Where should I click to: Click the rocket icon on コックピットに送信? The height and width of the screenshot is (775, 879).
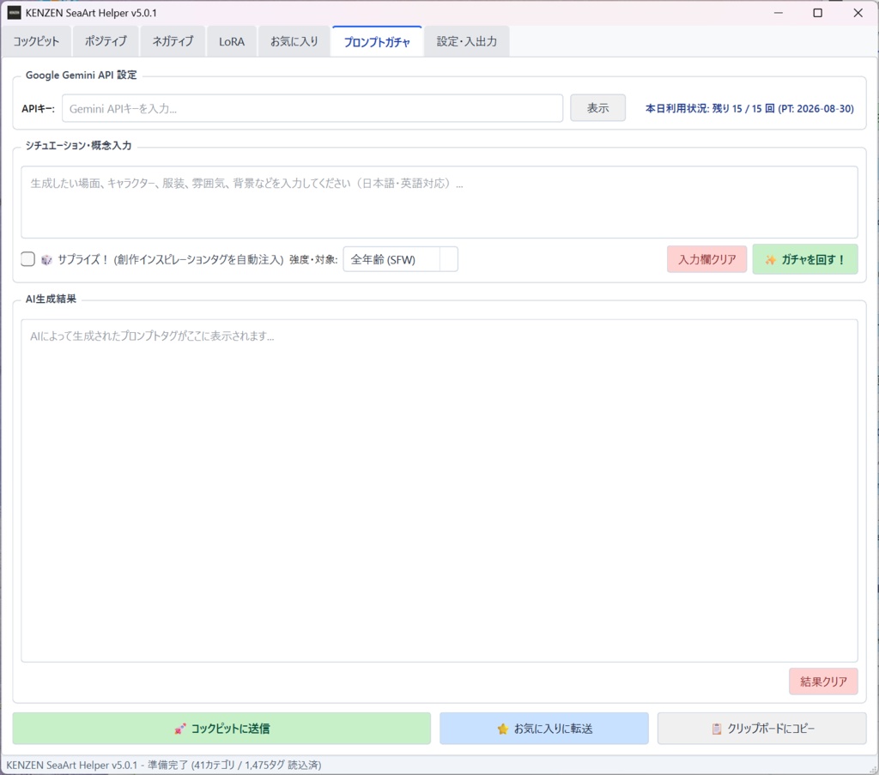click(x=180, y=729)
